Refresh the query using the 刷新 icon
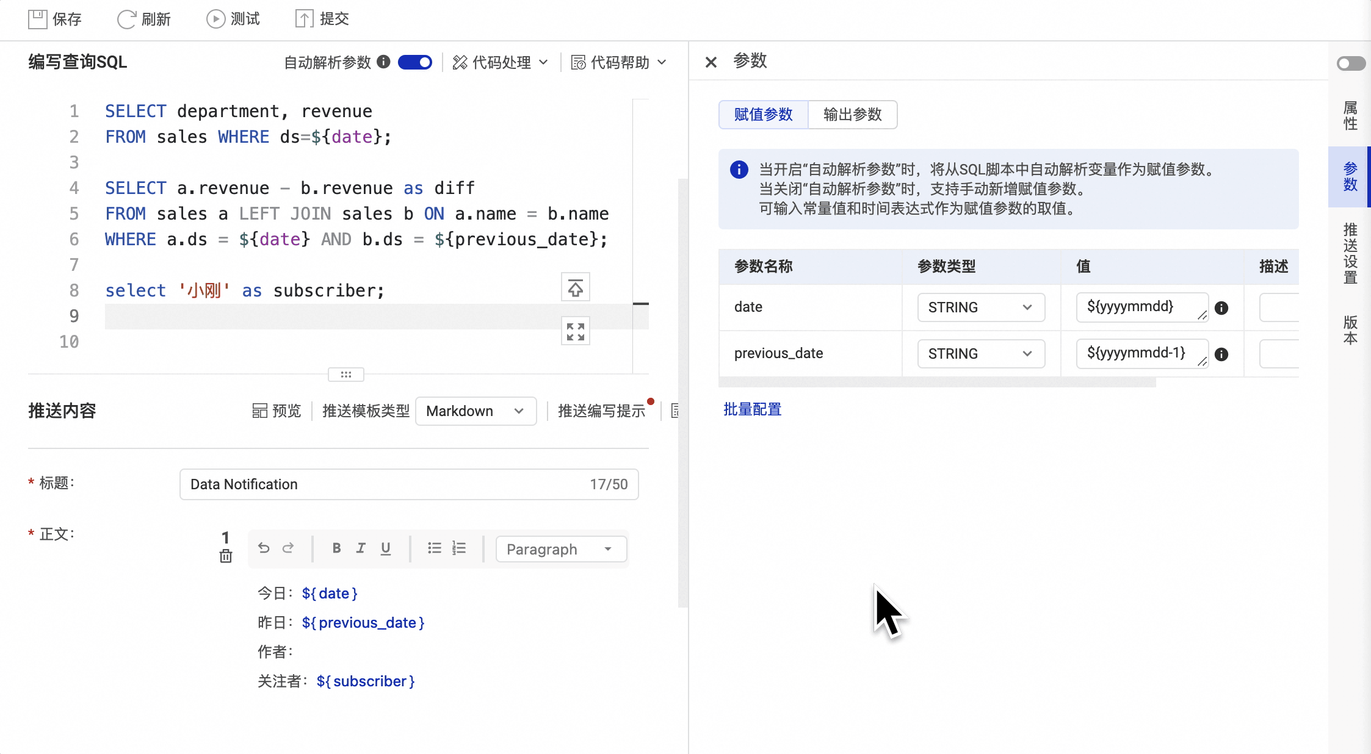 point(125,18)
